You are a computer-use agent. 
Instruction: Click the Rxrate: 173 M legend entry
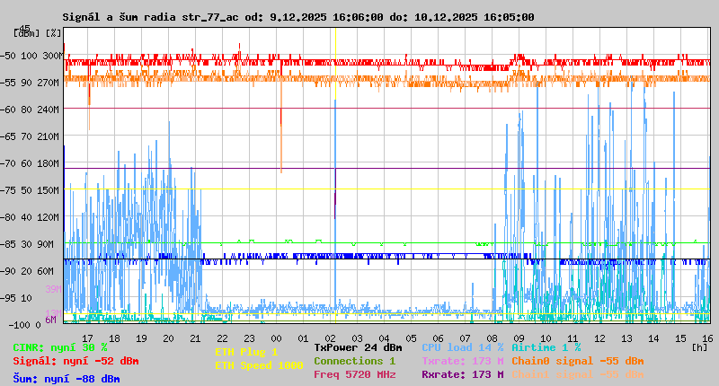(462, 374)
